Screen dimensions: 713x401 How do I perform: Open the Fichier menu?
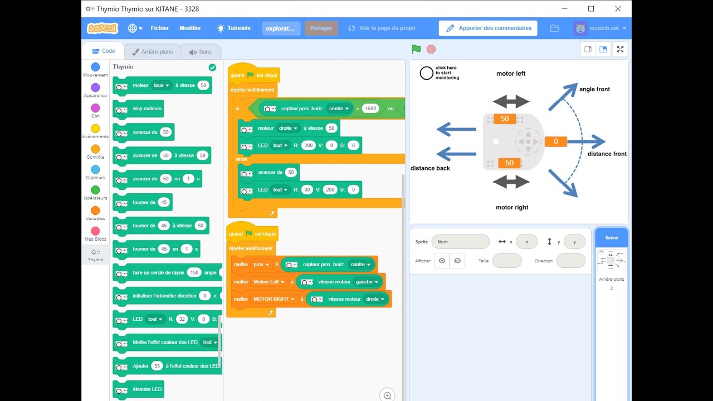[x=160, y=28]
